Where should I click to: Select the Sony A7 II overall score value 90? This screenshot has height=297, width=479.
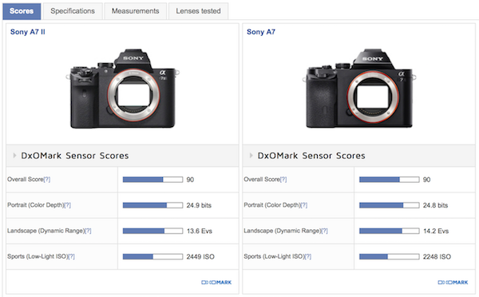pyautogui.click(x=190, y=180)
